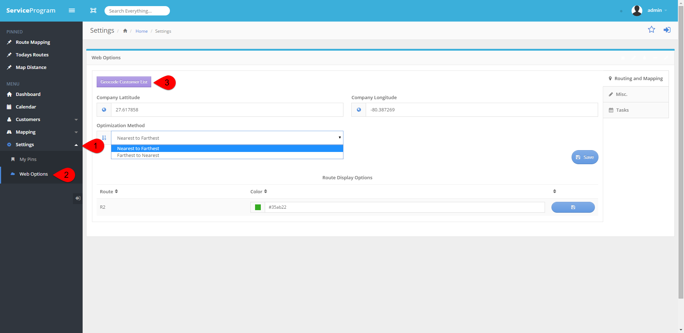Click the calendar icon on Tasks tab
Image resolution: width=684 pixels, height=333 pixels.
coord(611,110)
